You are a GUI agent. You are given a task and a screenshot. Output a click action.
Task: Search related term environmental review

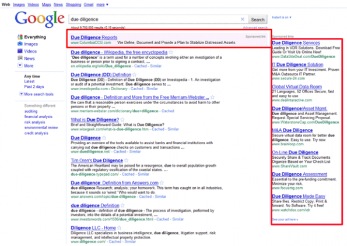tap(41, 127)
